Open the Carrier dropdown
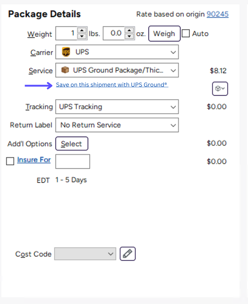 tap(173, 52)
